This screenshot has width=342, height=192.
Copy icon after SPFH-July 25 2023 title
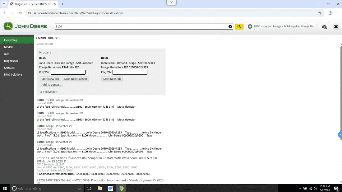click(x=65, y=162)
